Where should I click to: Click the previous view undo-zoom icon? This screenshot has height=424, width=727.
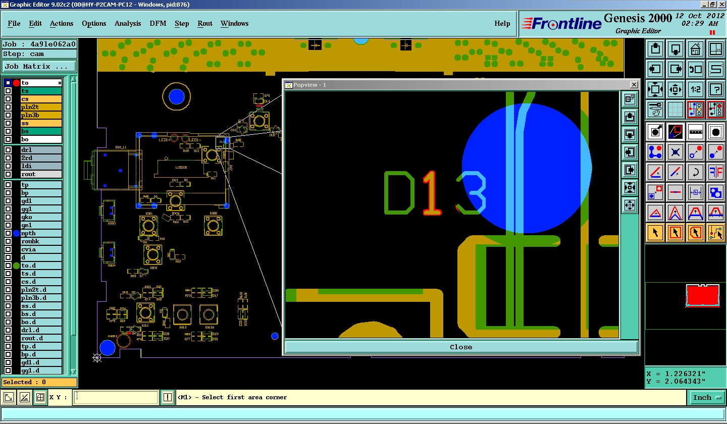[696, 69]
